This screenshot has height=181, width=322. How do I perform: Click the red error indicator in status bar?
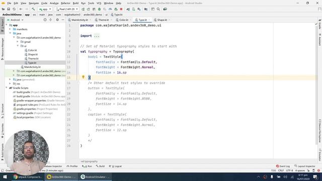point(318,170)
